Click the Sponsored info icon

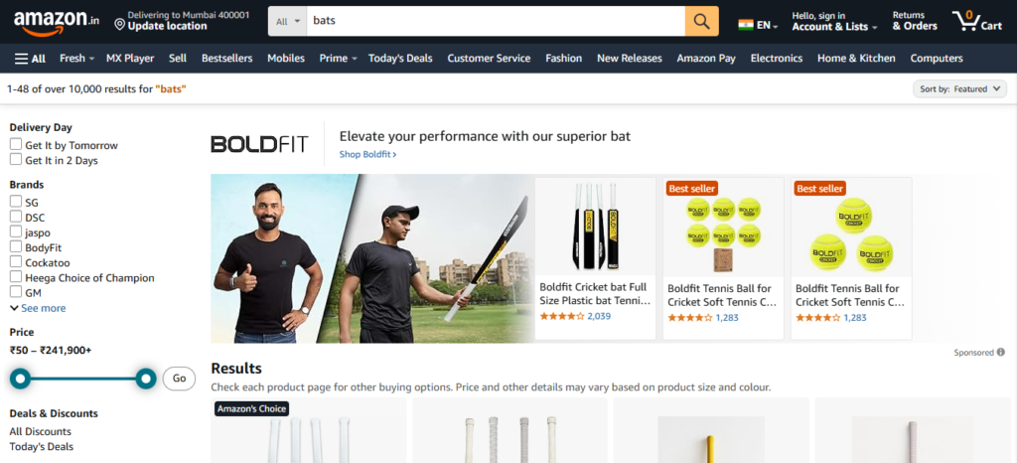[x=1001, y=352]
